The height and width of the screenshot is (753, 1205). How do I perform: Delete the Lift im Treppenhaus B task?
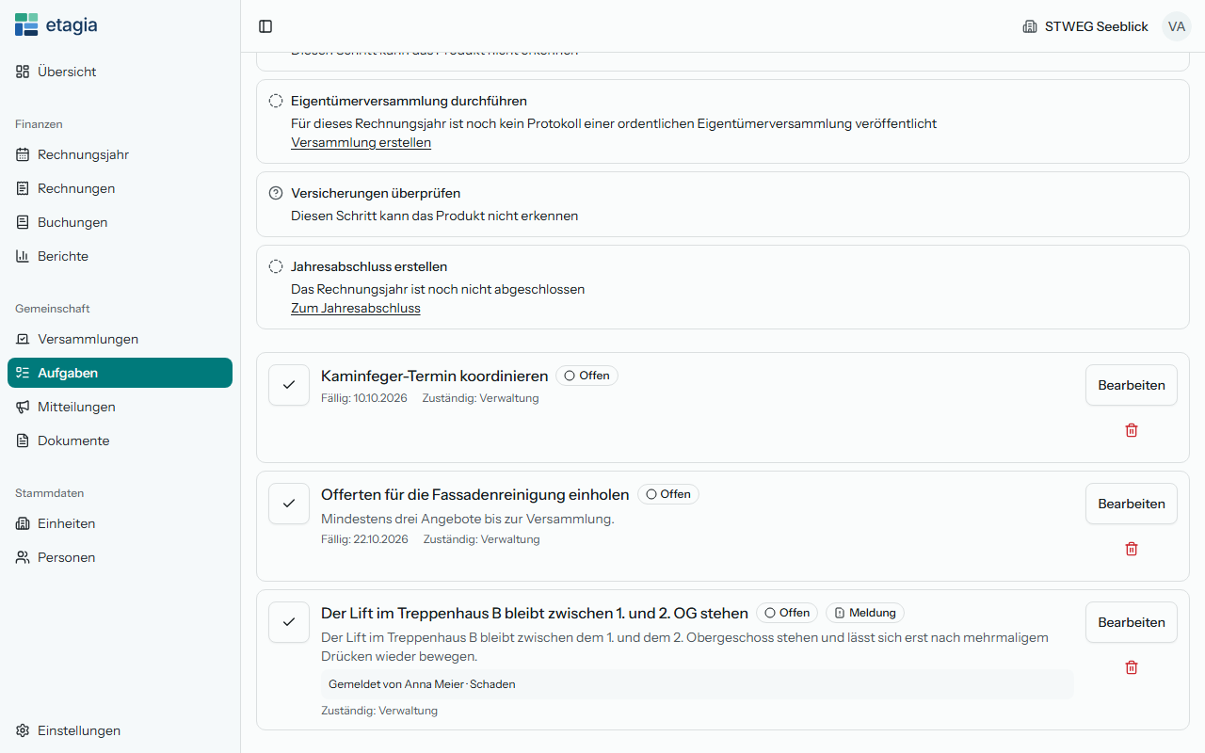[1132, 667]
